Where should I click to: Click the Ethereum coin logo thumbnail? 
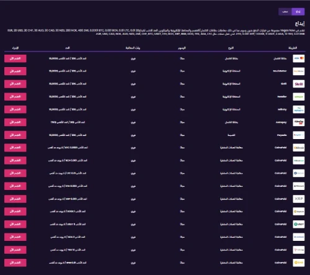pos(299,186)
